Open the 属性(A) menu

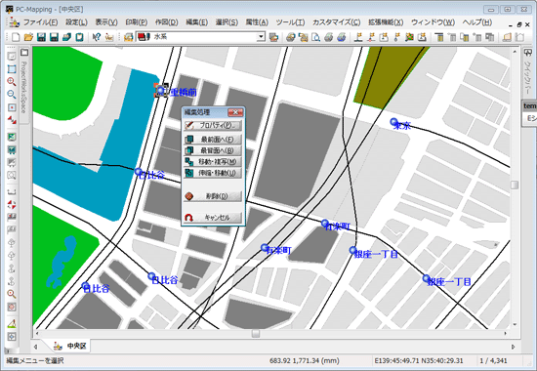[x=257, y=22]
